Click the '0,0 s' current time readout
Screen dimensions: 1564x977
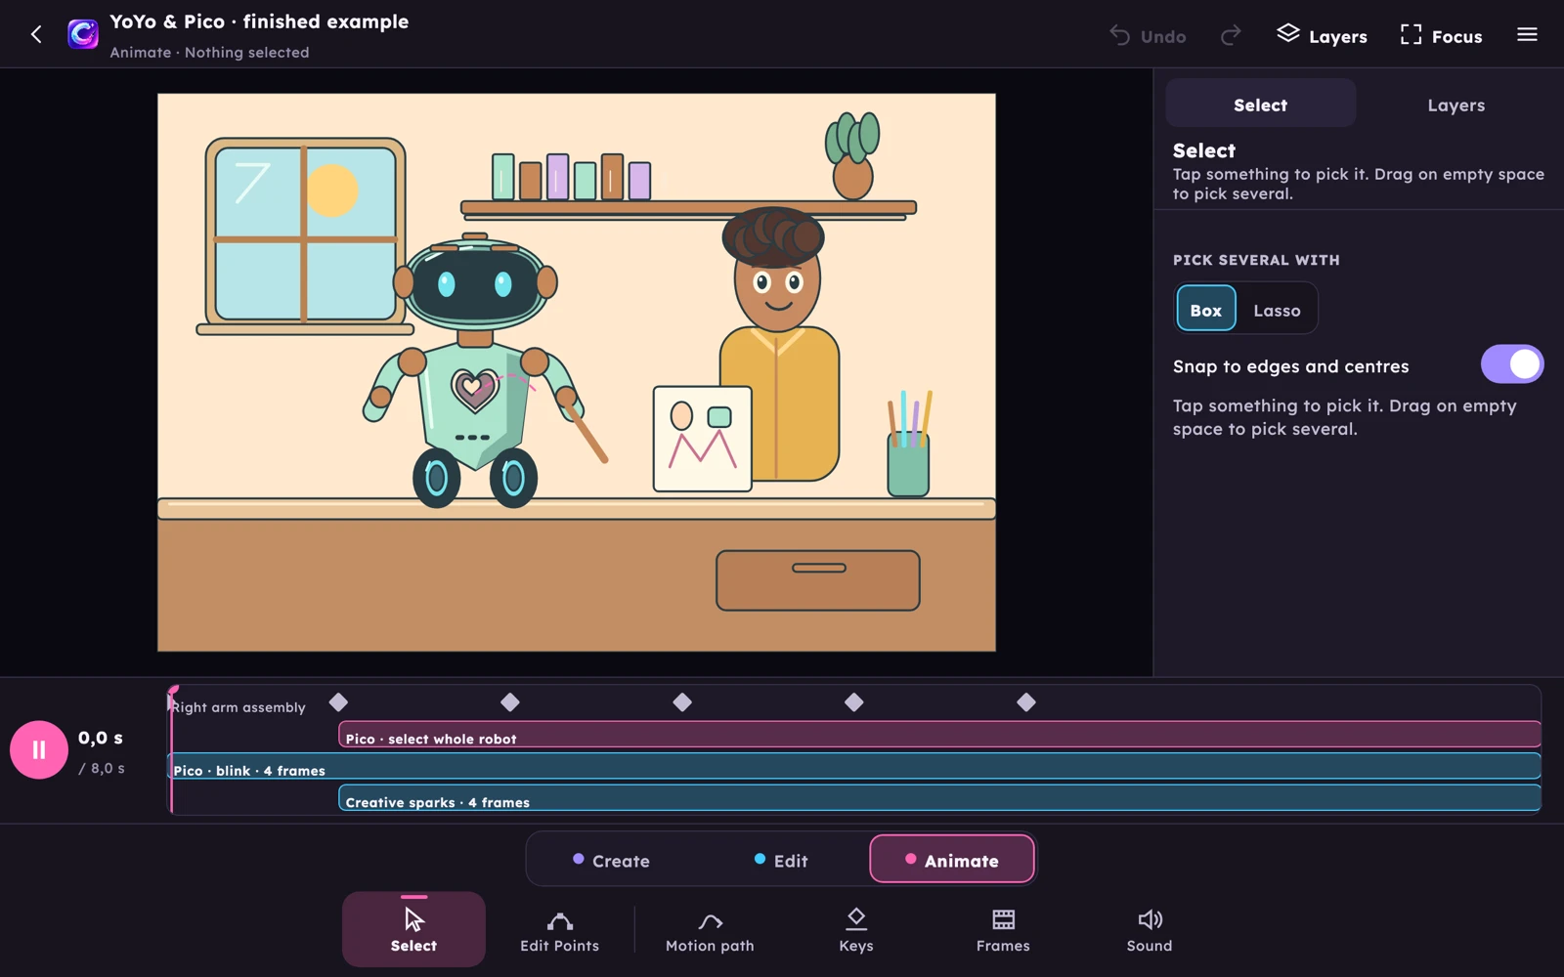click(101, 738)
